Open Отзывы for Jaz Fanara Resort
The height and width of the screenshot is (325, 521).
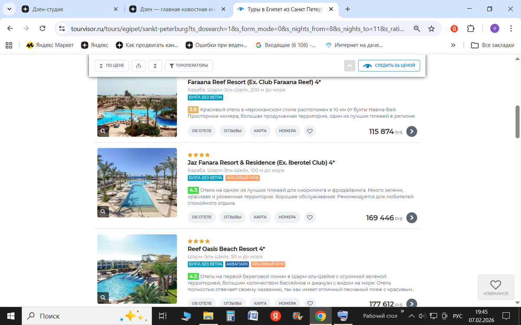(233, 217)
